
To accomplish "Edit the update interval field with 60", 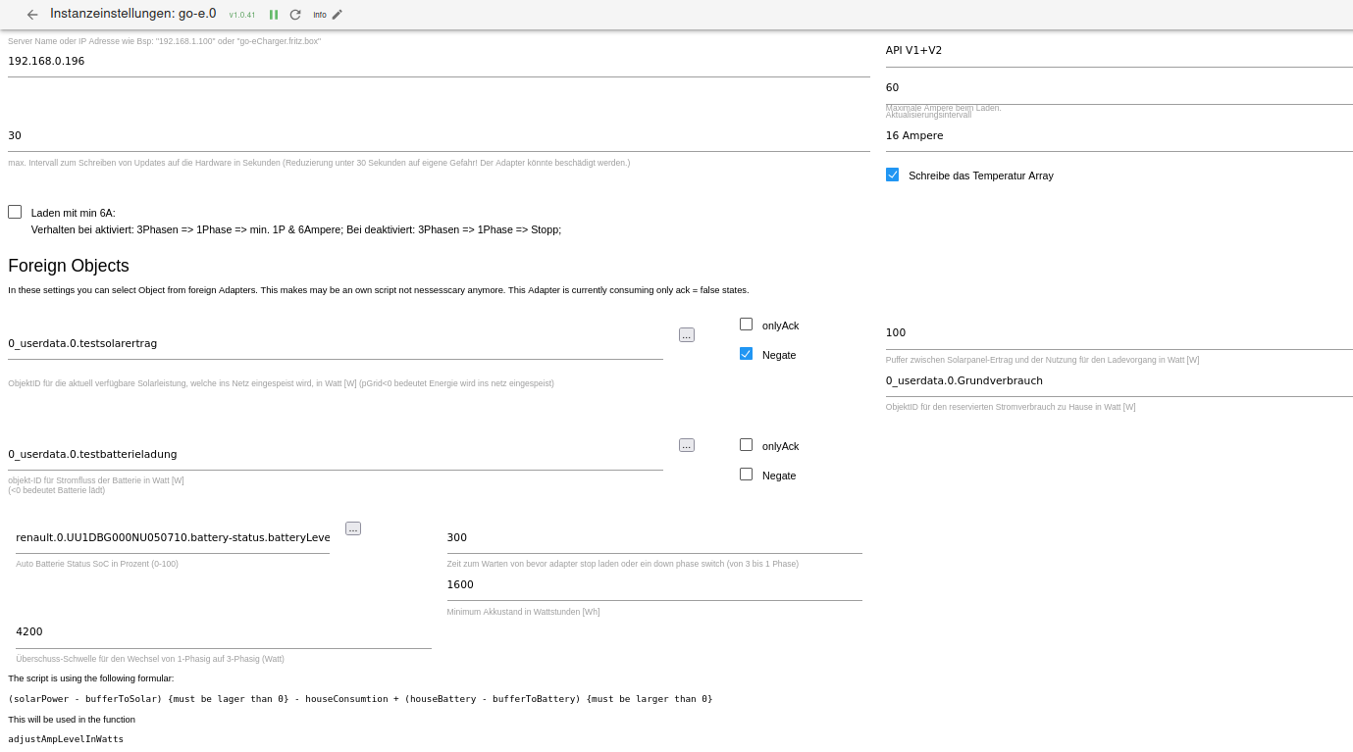I will (1119, 88).
